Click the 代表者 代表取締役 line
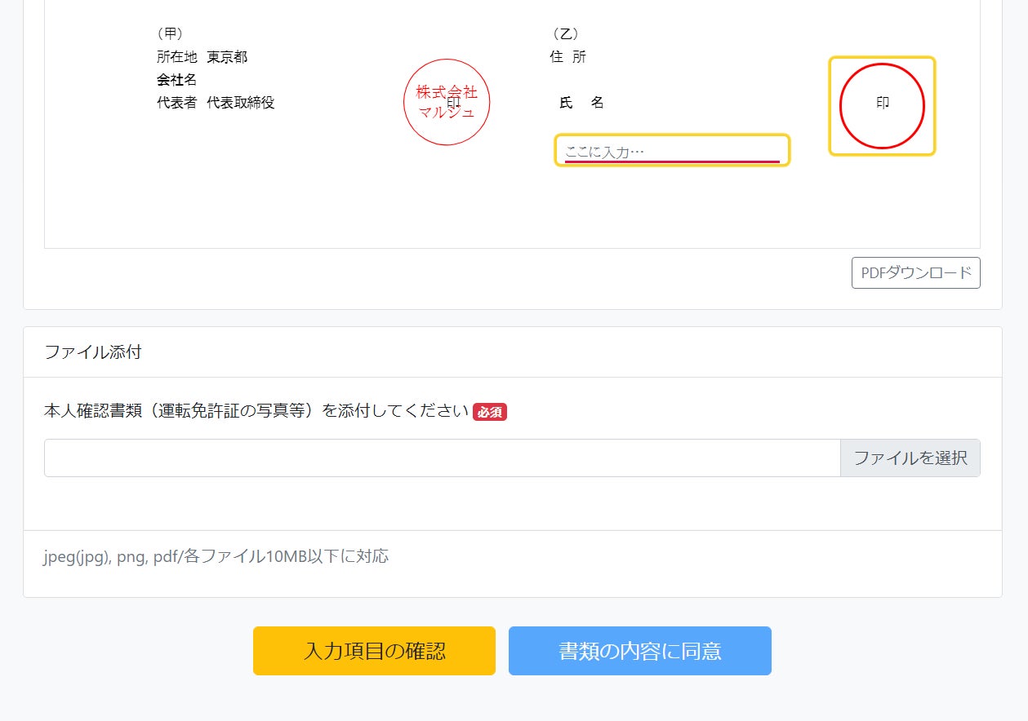This screenshot has width=1028, height=721. coord(216,103)
